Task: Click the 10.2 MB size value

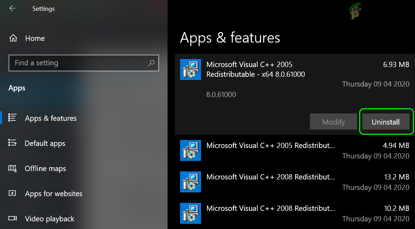Action: [x=397, y=208]
